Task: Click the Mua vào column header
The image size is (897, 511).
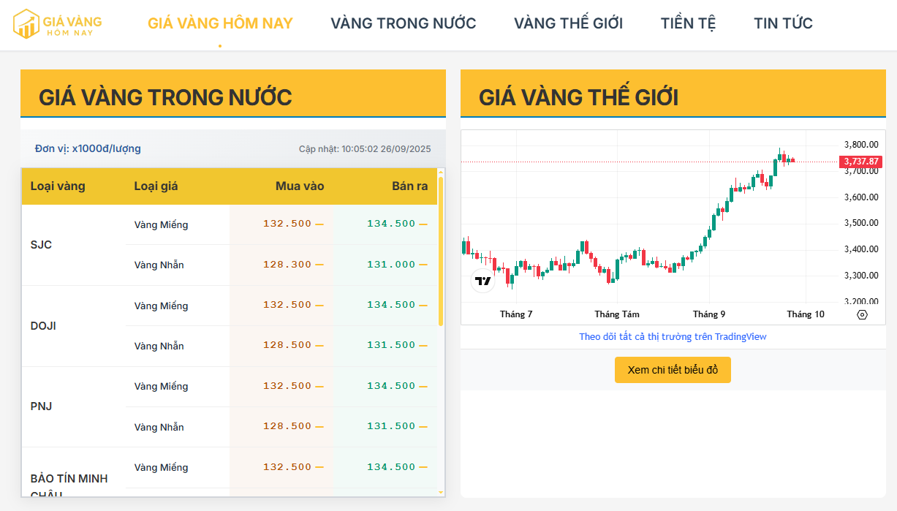Action: click(x=299, y=186)
